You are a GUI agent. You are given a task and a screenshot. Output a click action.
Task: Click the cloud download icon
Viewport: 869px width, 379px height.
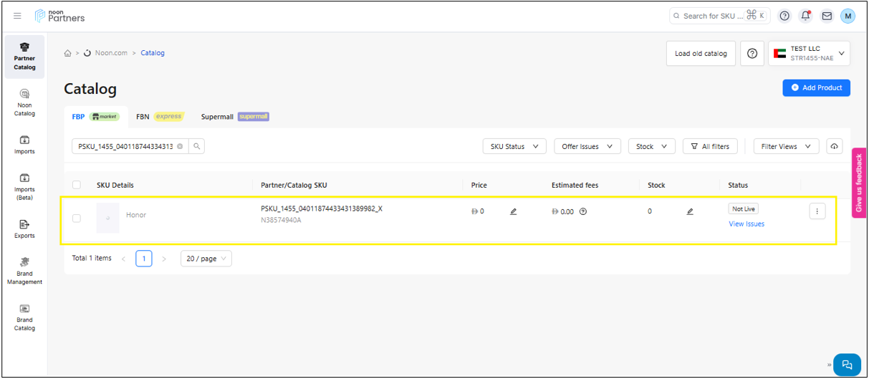(x=835, y=146)
